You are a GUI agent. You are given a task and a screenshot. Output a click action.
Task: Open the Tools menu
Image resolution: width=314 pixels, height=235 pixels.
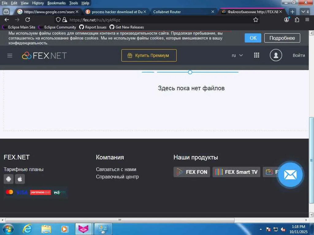tap(74, 3)
